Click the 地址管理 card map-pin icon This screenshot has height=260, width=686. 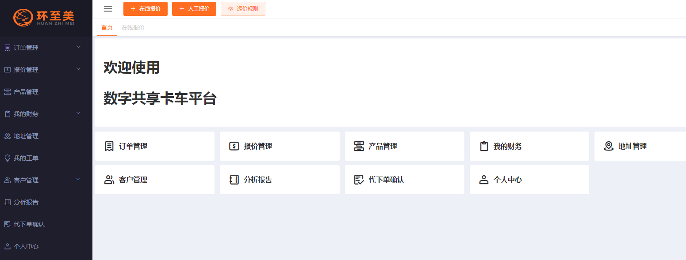pyautogui.click(x=609, y=146)
